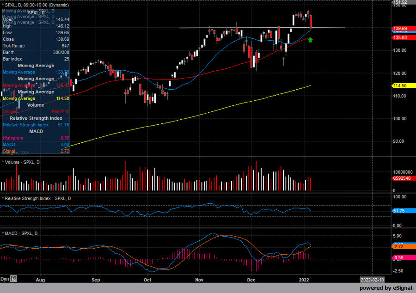Click the Histogram row in the data window
Viewport: 416px width, 293px height.
tap(36, 138)
